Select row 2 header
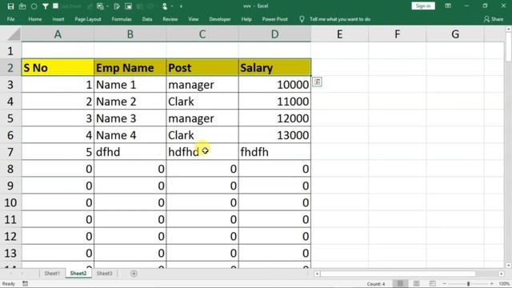512x288 pixels. [10, 67]
